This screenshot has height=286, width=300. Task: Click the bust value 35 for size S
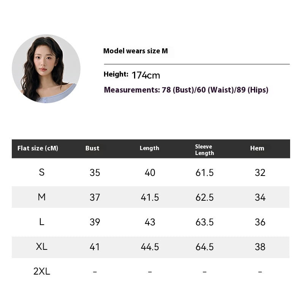pos(95,173)
